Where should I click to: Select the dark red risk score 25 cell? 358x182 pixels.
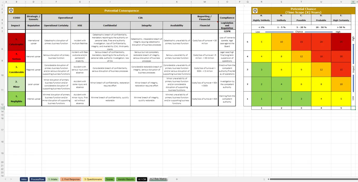341,42
